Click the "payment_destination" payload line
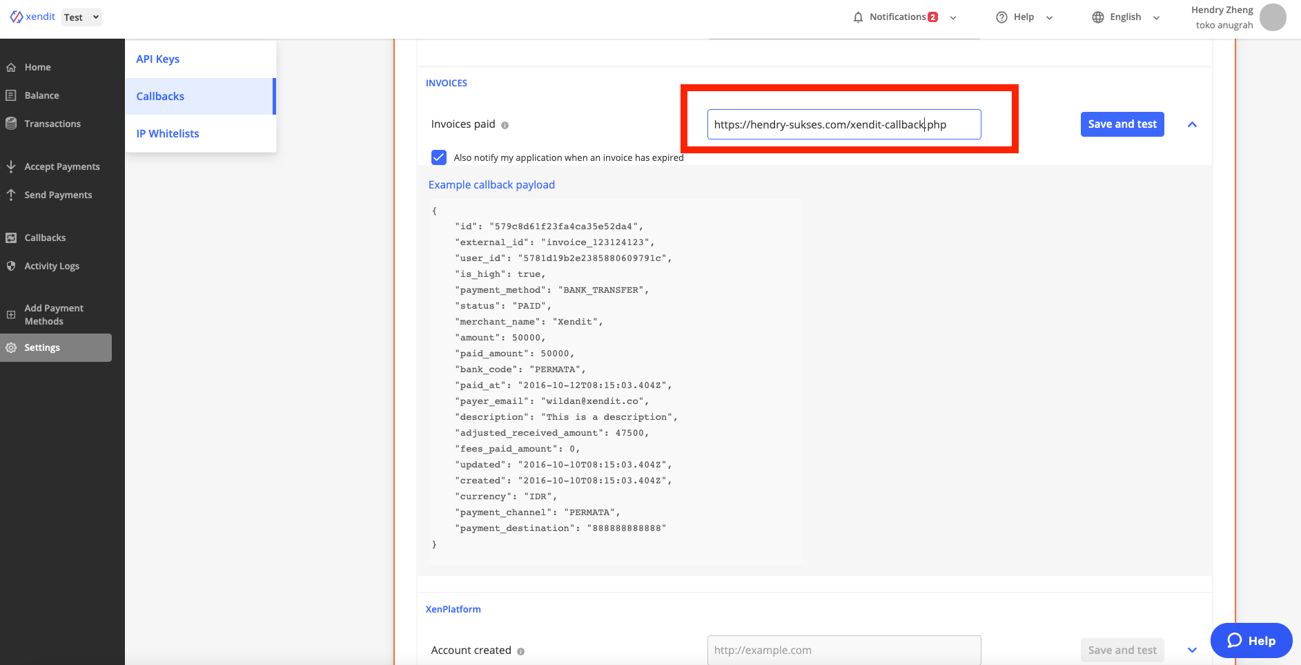The image size is (1301, 665). click(560, 528)
